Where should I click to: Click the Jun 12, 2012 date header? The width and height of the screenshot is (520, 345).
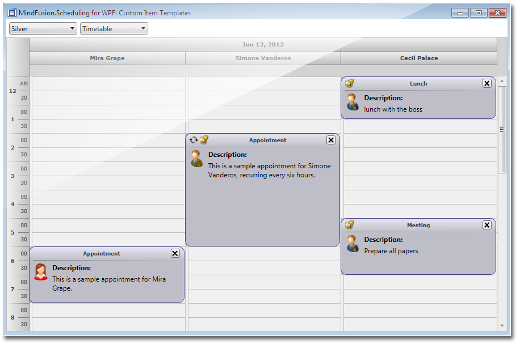pyautogui.click(x=263, y=45)
